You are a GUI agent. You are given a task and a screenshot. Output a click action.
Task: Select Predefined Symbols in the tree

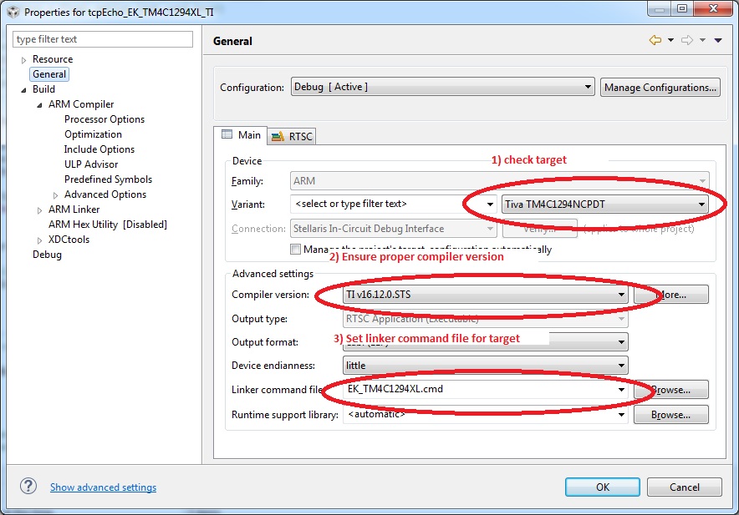click(x=109, y=179)
